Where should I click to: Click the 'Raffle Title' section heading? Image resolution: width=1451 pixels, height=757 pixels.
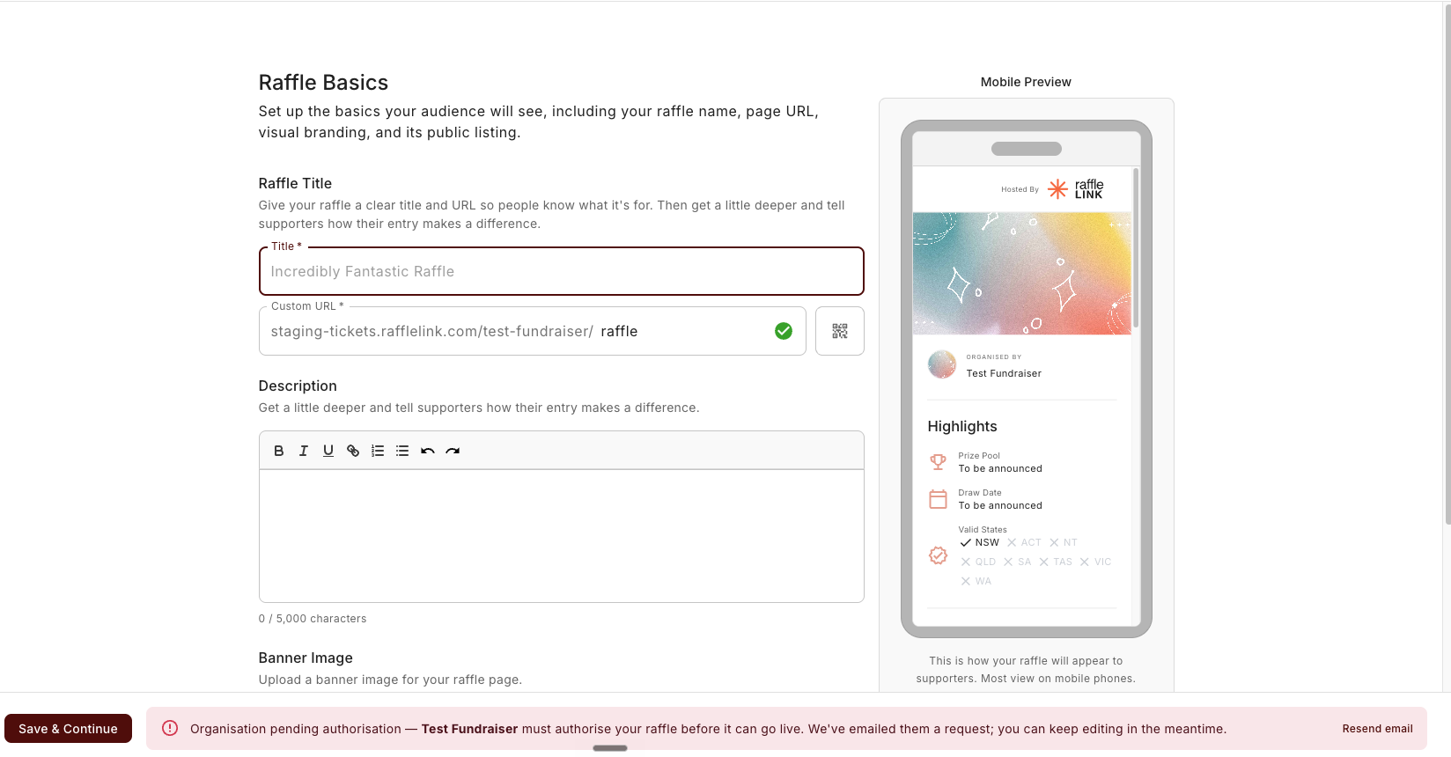click(x=295, y=183)
